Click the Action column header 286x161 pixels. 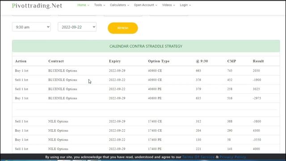[x=21, y=61]
